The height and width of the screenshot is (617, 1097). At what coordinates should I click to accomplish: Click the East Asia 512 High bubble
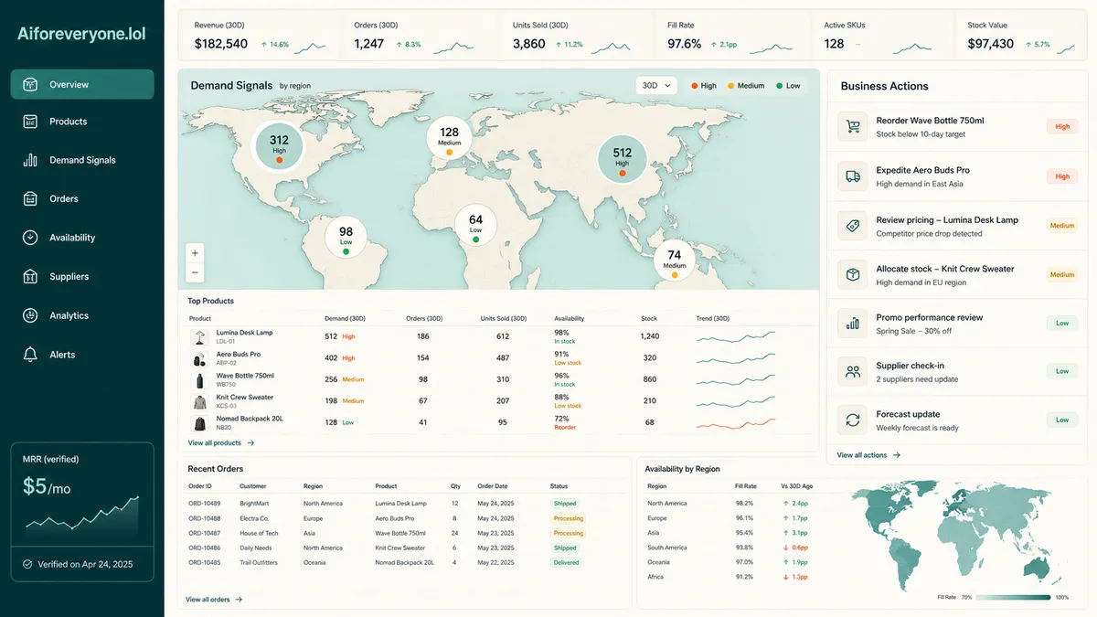point(623,158)
